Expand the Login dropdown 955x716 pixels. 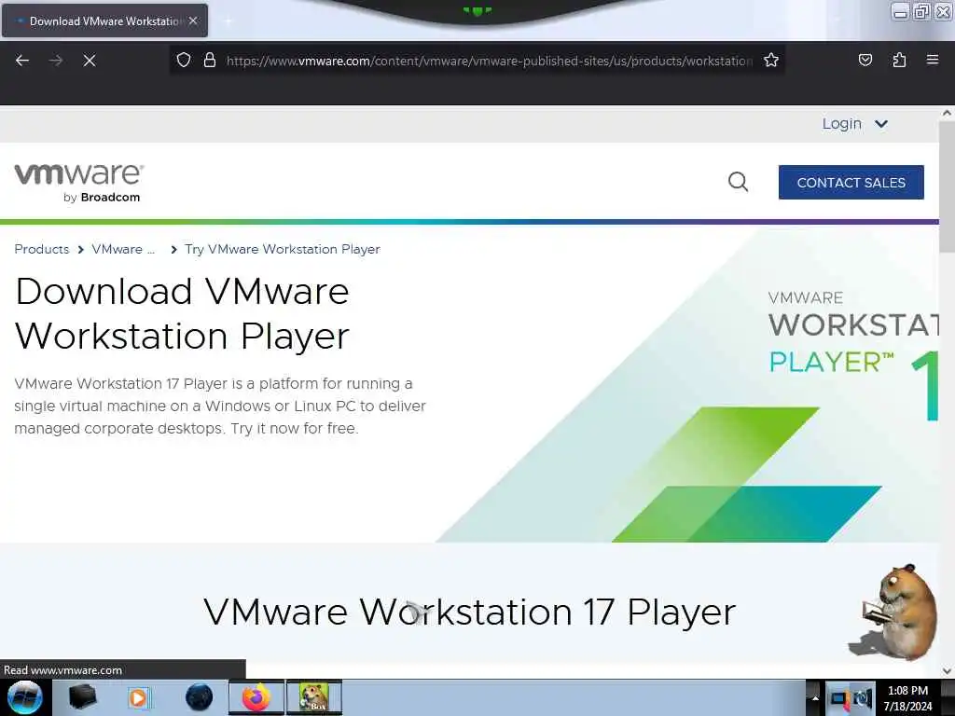point(880,124)
